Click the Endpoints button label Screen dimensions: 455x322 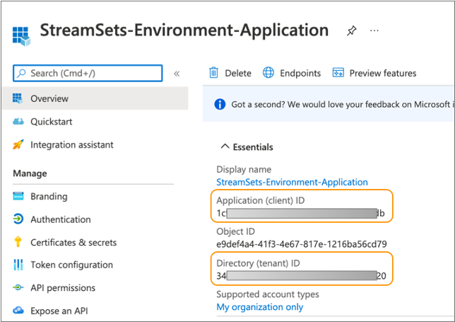pyautogui.click(x=300, y=73)
